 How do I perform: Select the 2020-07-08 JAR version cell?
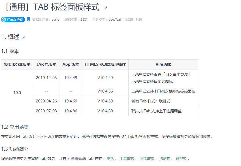pyautogui.click(x=46, y=111)
